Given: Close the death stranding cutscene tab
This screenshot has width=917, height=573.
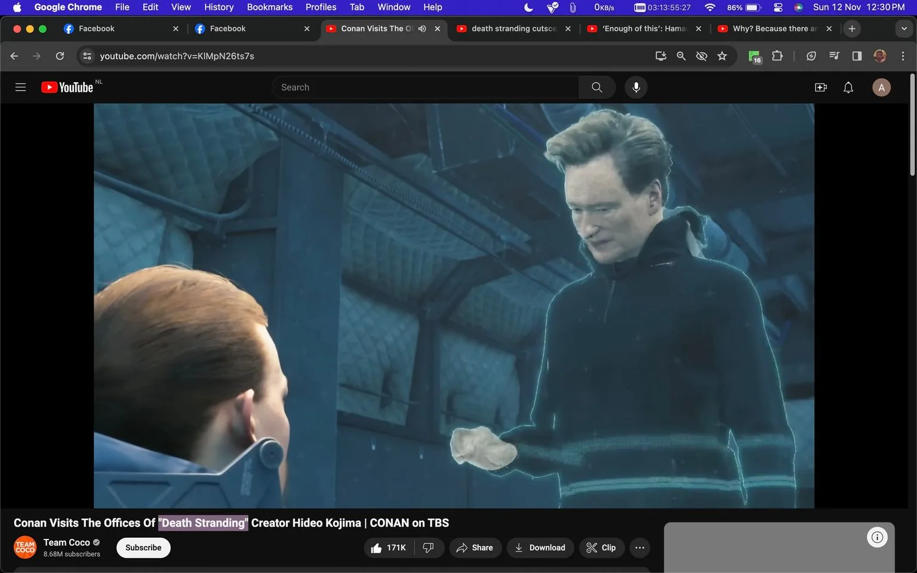Looking at the screenshot, I should 568,29.
